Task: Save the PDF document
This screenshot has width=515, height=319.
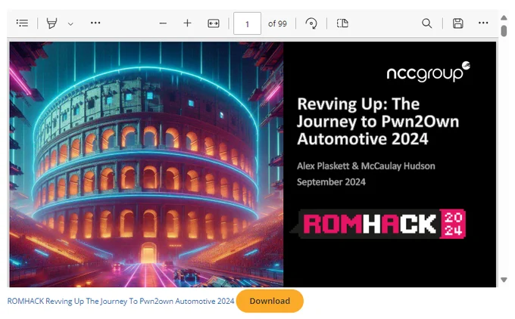Action: pyautogui.click(x=458, y=23)
